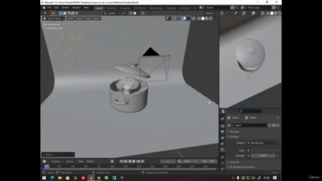Click the current frame number field
322x181 pixels.
coord(168,161)
